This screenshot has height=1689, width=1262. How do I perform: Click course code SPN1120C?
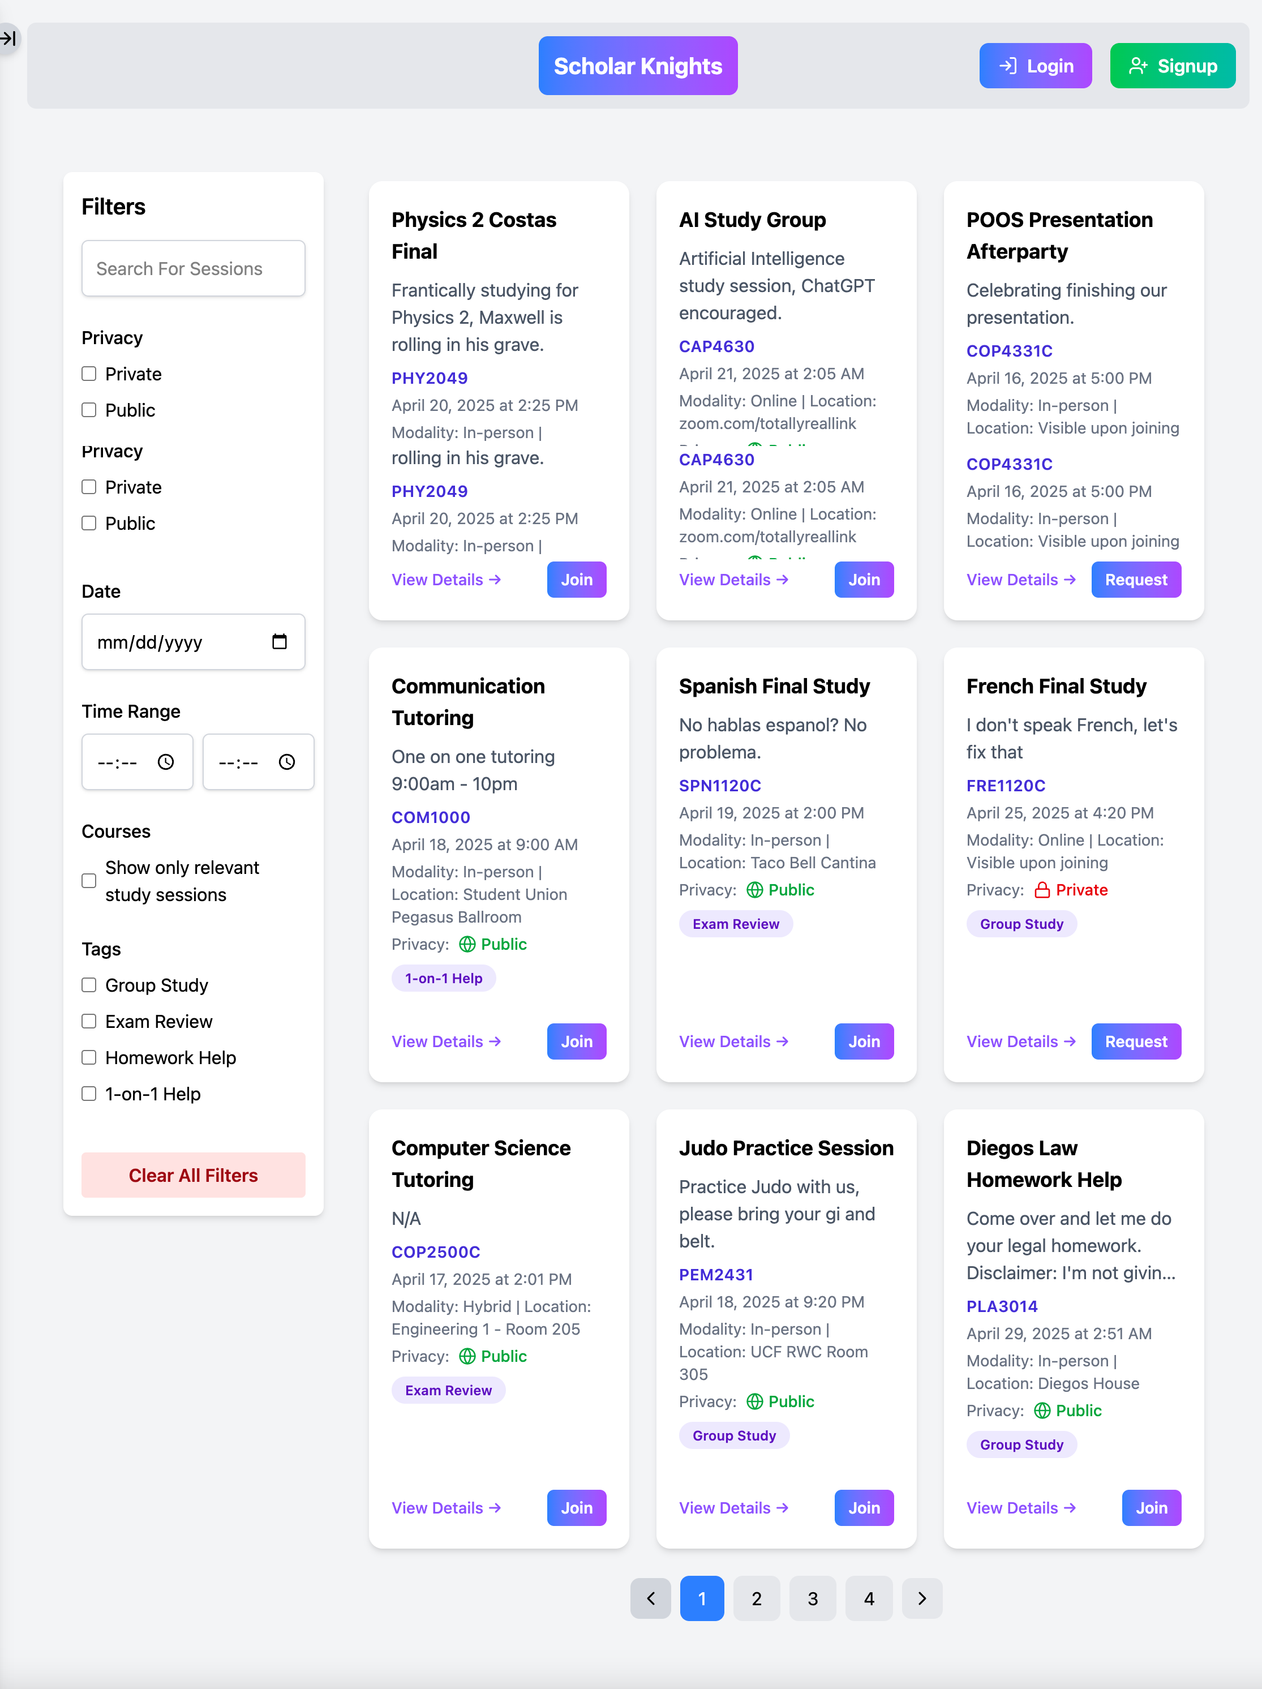click(720, 786)
